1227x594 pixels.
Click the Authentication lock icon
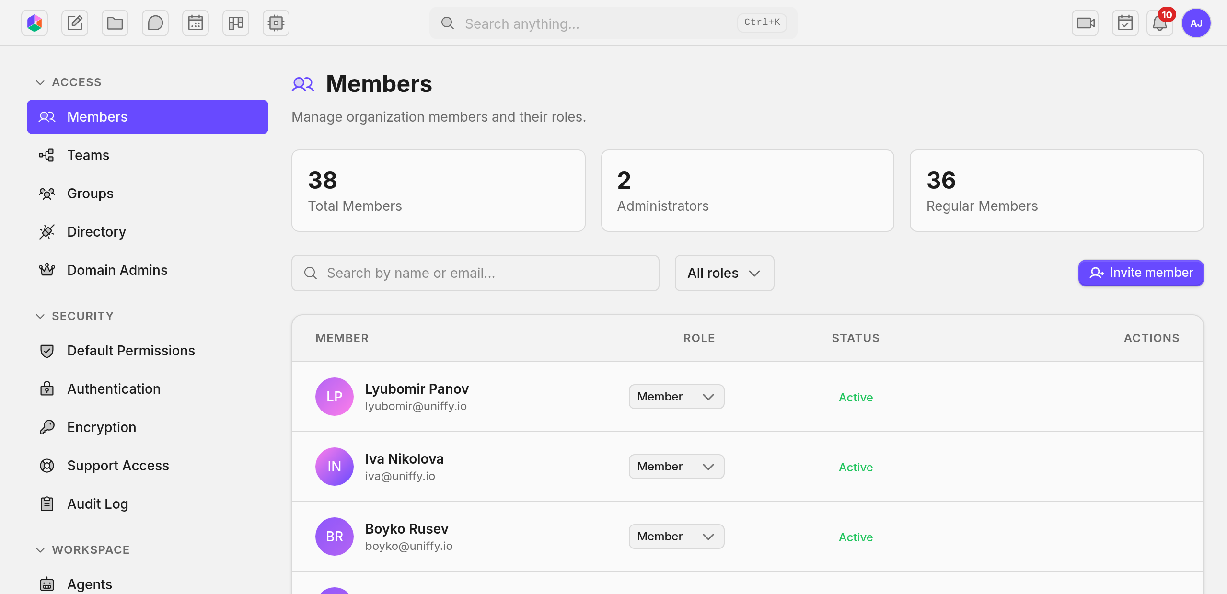point(46,389)
